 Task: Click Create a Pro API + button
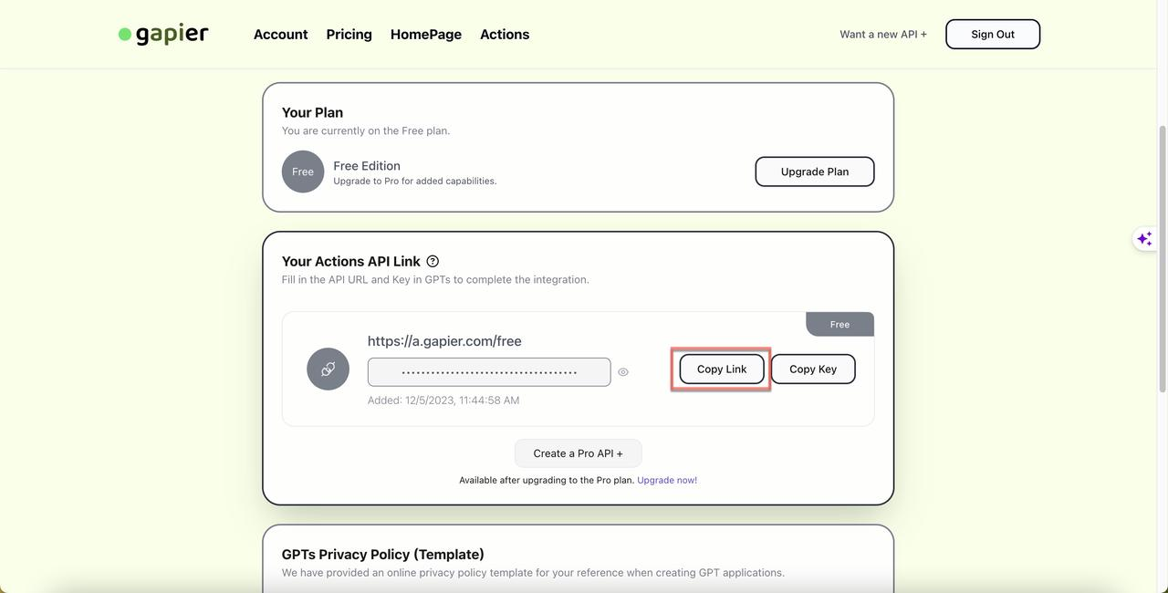pos(579,453)
